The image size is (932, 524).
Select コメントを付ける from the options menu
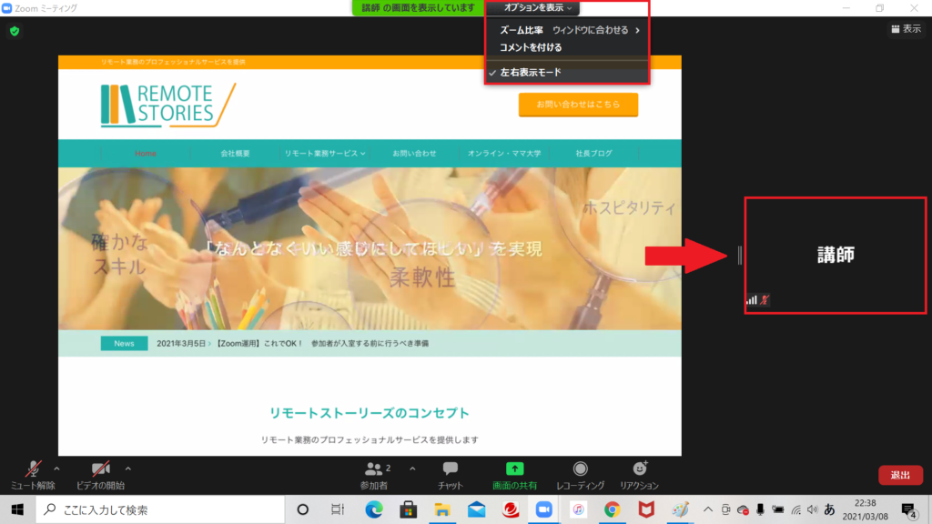pyautogui.click(x=530, y=47)
